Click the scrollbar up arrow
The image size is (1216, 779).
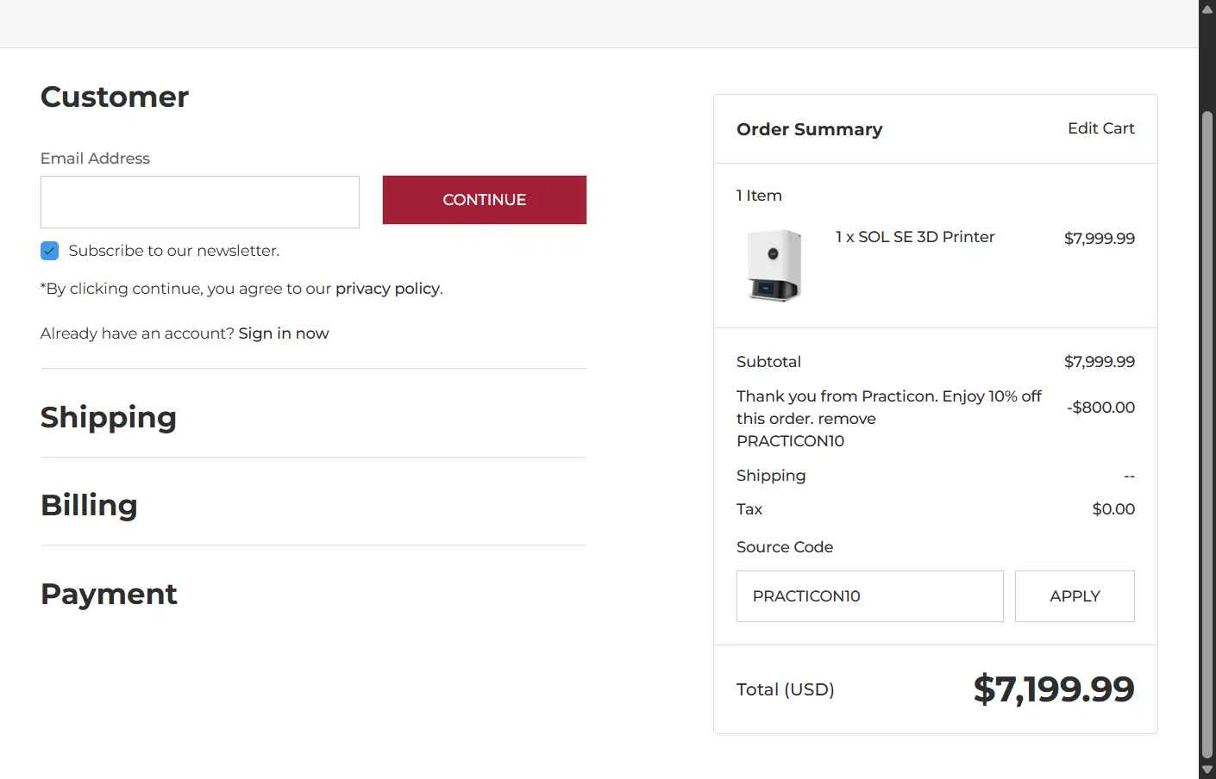click(1207, 9)
